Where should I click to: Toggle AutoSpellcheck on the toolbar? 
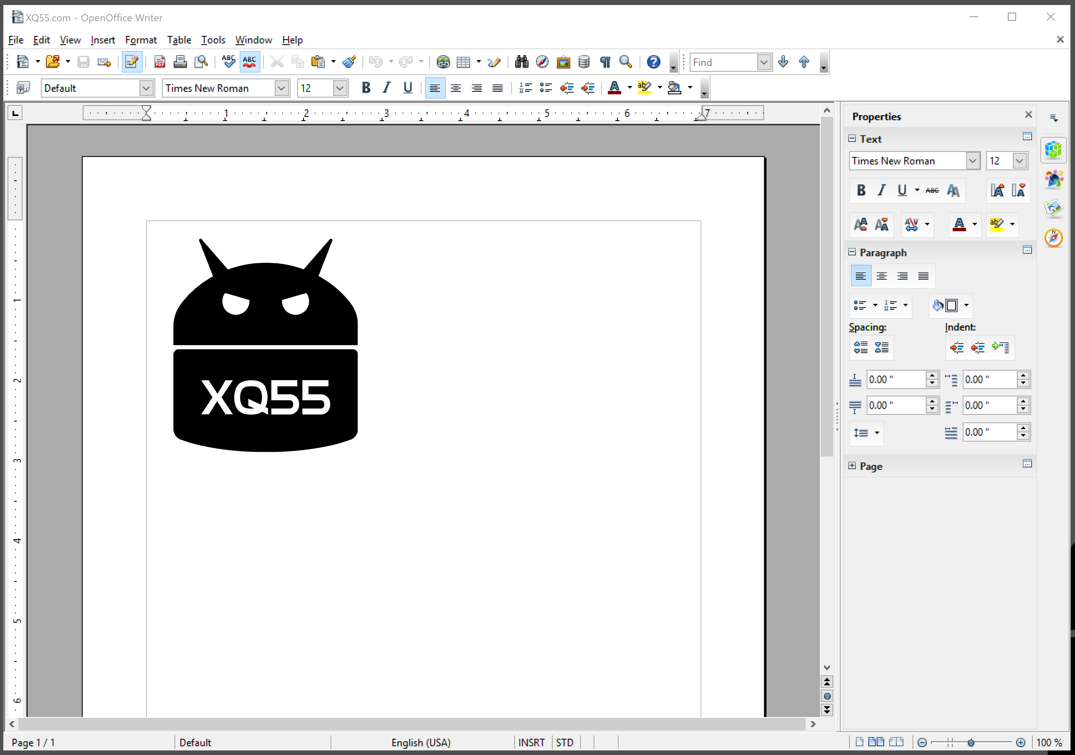click(250, 62)
